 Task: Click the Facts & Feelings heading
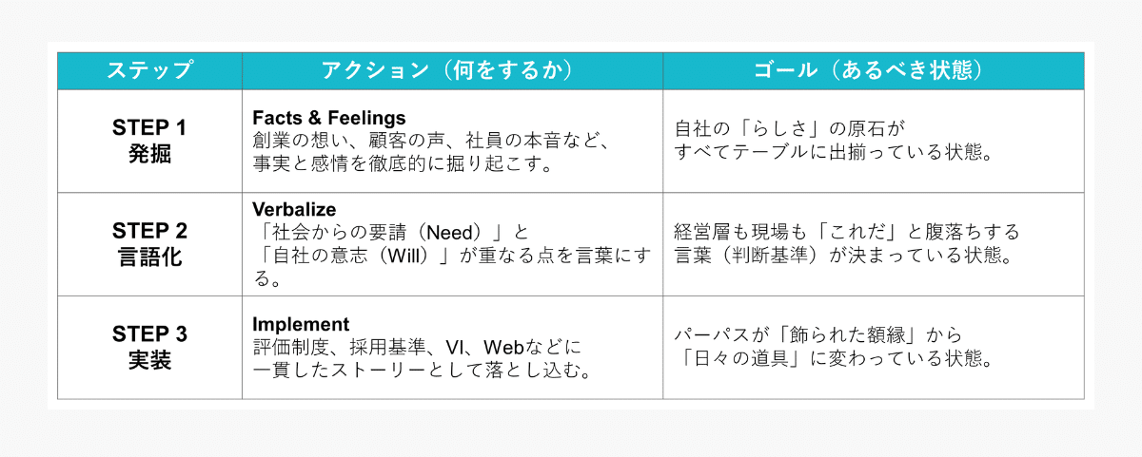click(328, 118)
